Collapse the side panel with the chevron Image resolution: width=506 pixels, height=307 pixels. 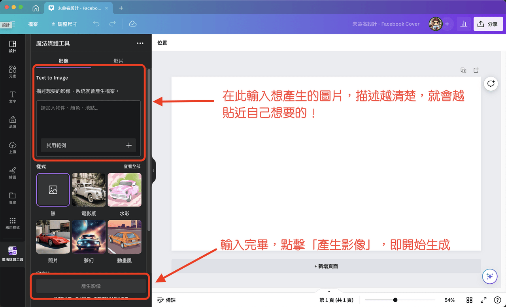[153, 170]
